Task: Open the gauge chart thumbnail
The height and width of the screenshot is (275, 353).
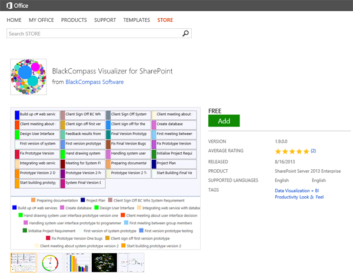Action: point(49,263)
